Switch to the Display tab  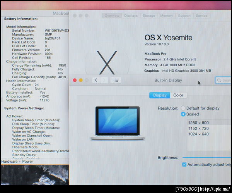coord(160,95)
